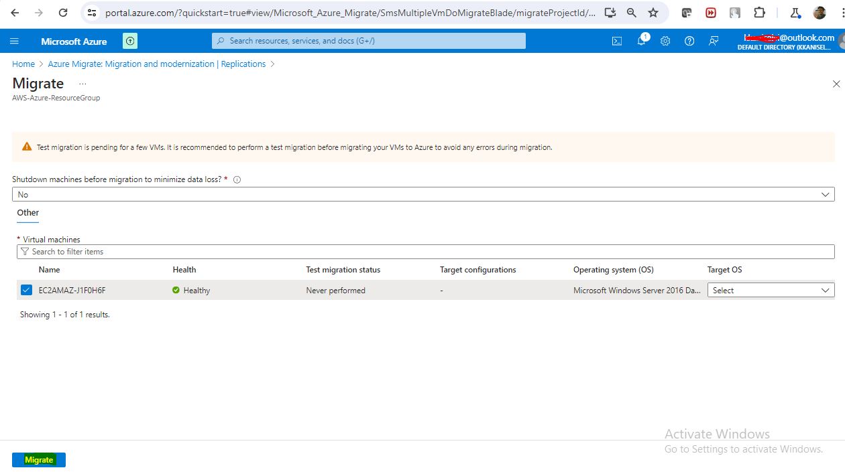
Task: Open the portal settings gear icon
Action: point(665,41)
